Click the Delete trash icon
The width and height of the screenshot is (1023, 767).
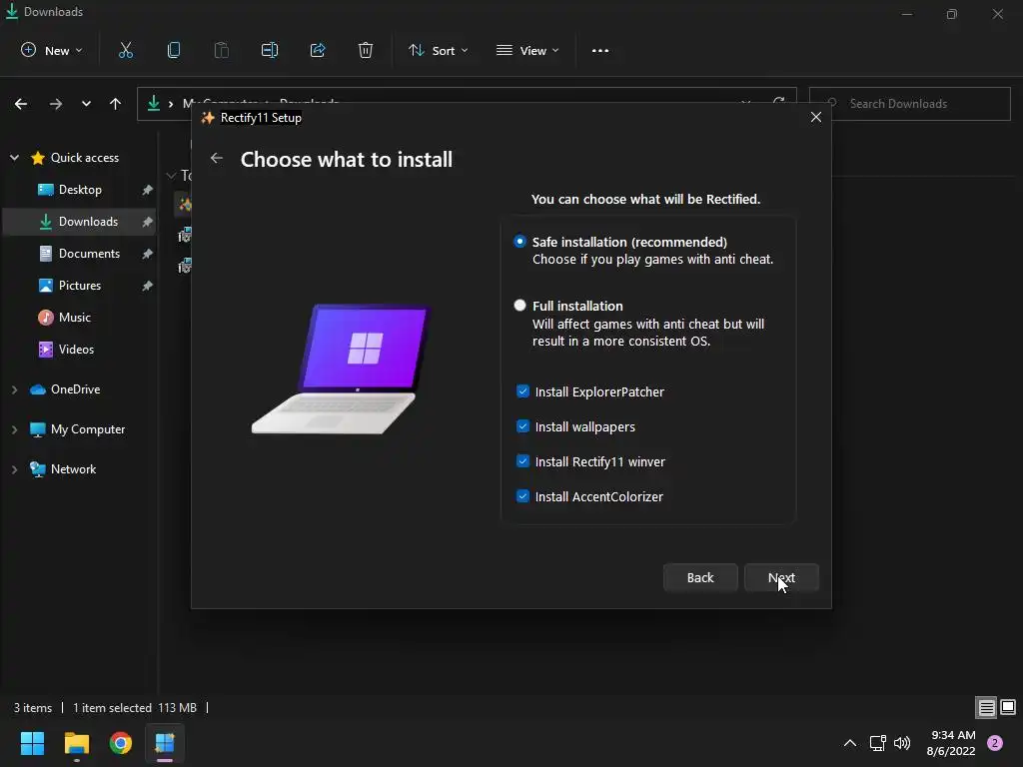[x=366, y=50]
